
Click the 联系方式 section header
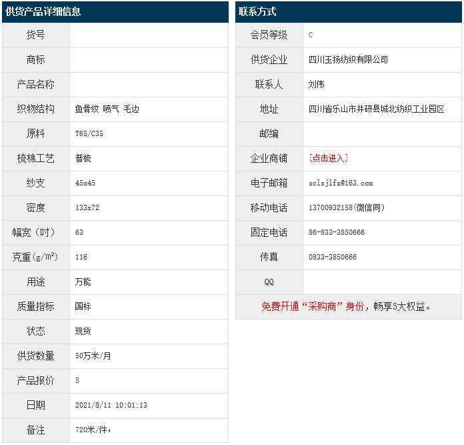[x=257, y=11]
